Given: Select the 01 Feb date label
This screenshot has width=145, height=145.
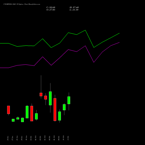Looking at the screenshot, I should click(31, 138).
